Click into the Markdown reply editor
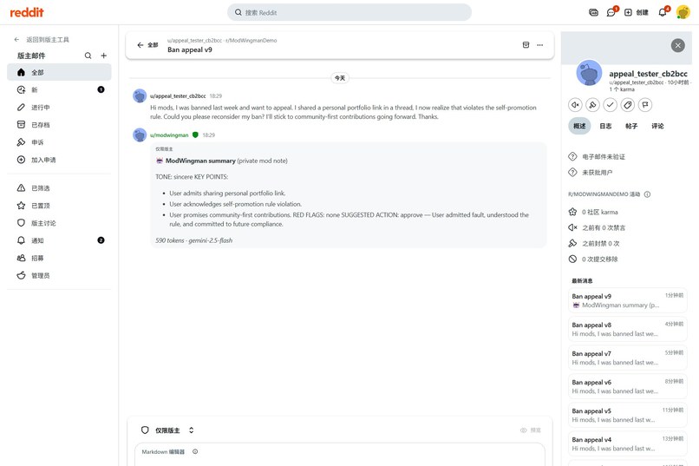Image resolution: width=699 pixels, height=466 pixels. (x=340, y=455)
